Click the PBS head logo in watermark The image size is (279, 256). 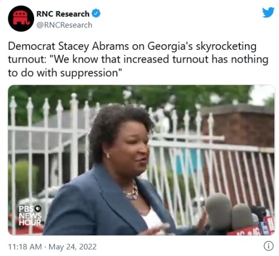[38, 208]
